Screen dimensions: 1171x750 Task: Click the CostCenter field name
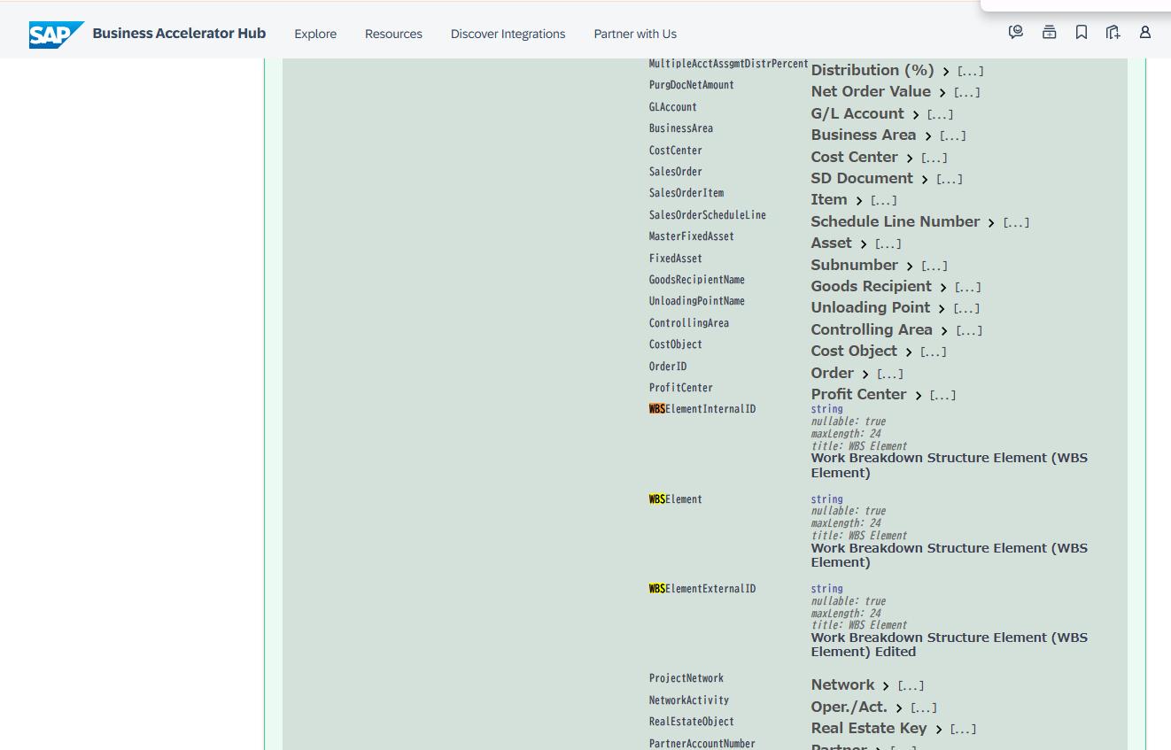(x=676, y=151)
